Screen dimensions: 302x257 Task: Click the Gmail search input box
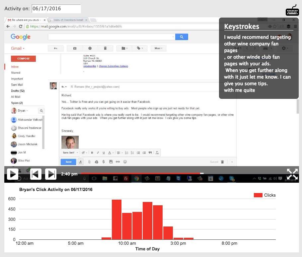pos(110,37)
